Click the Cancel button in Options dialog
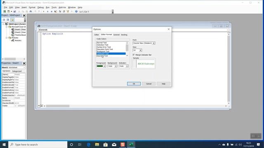The image size is (264, 148). coord(148,84)
